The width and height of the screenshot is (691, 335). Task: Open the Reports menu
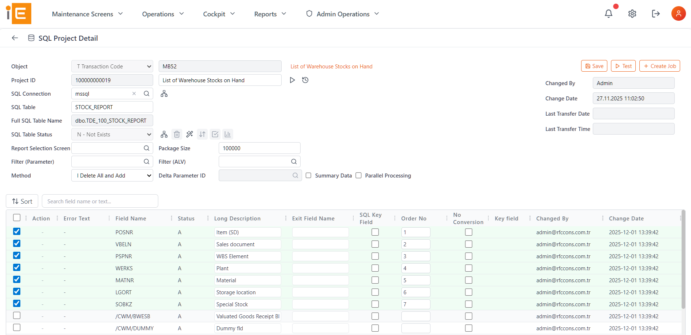(x=269, y=14)
